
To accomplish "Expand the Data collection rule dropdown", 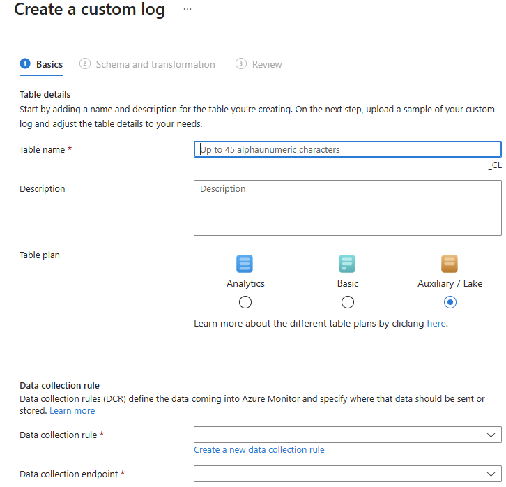I will click(x=347, y=435).
